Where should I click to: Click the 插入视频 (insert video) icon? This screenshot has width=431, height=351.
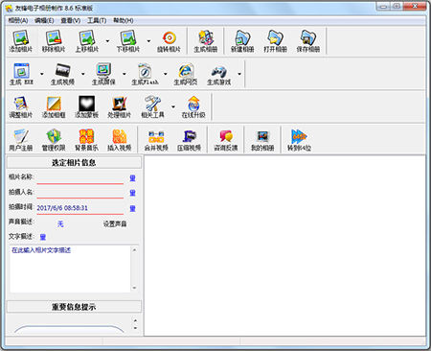(x=120, y=140)
